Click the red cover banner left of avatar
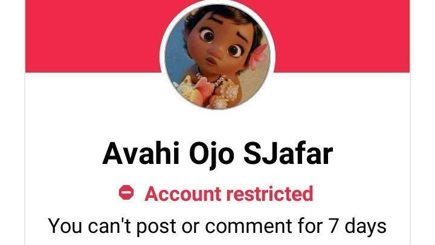The image size is (435, 245). click(93, 36)
